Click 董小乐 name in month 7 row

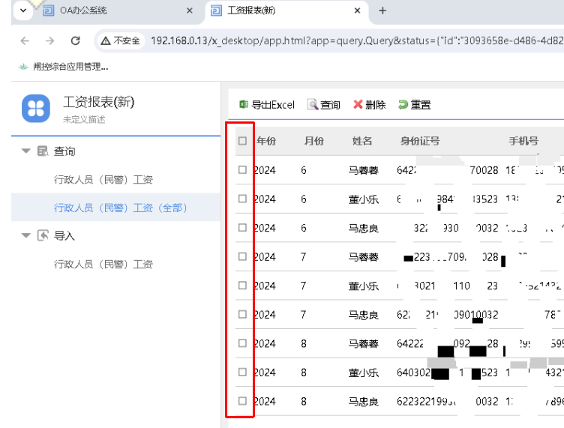pos(364,286)
